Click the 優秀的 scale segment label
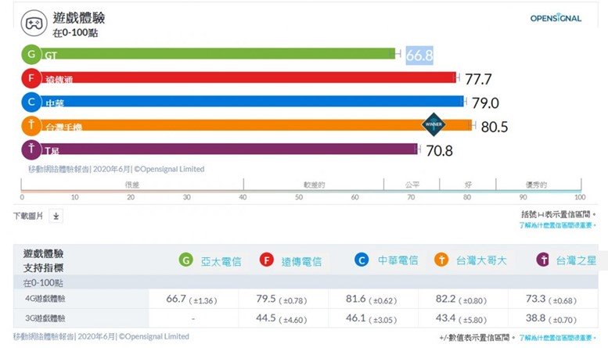This screenshot has width=608, height=348. pos(536,185)
